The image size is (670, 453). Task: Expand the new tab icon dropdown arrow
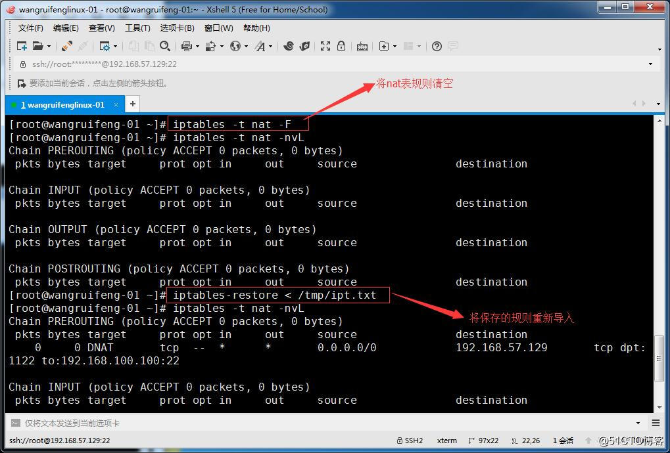pos(395,46)
